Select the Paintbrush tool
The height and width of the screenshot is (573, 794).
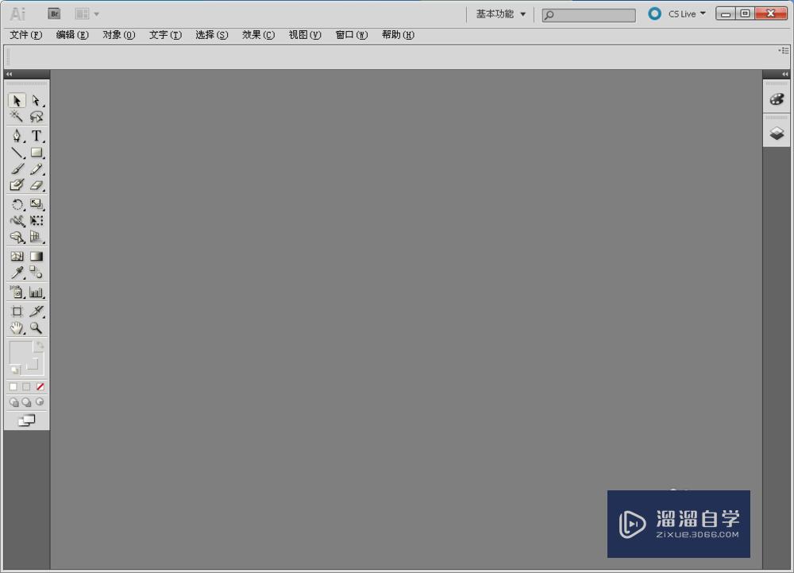[x=17, y=168]
